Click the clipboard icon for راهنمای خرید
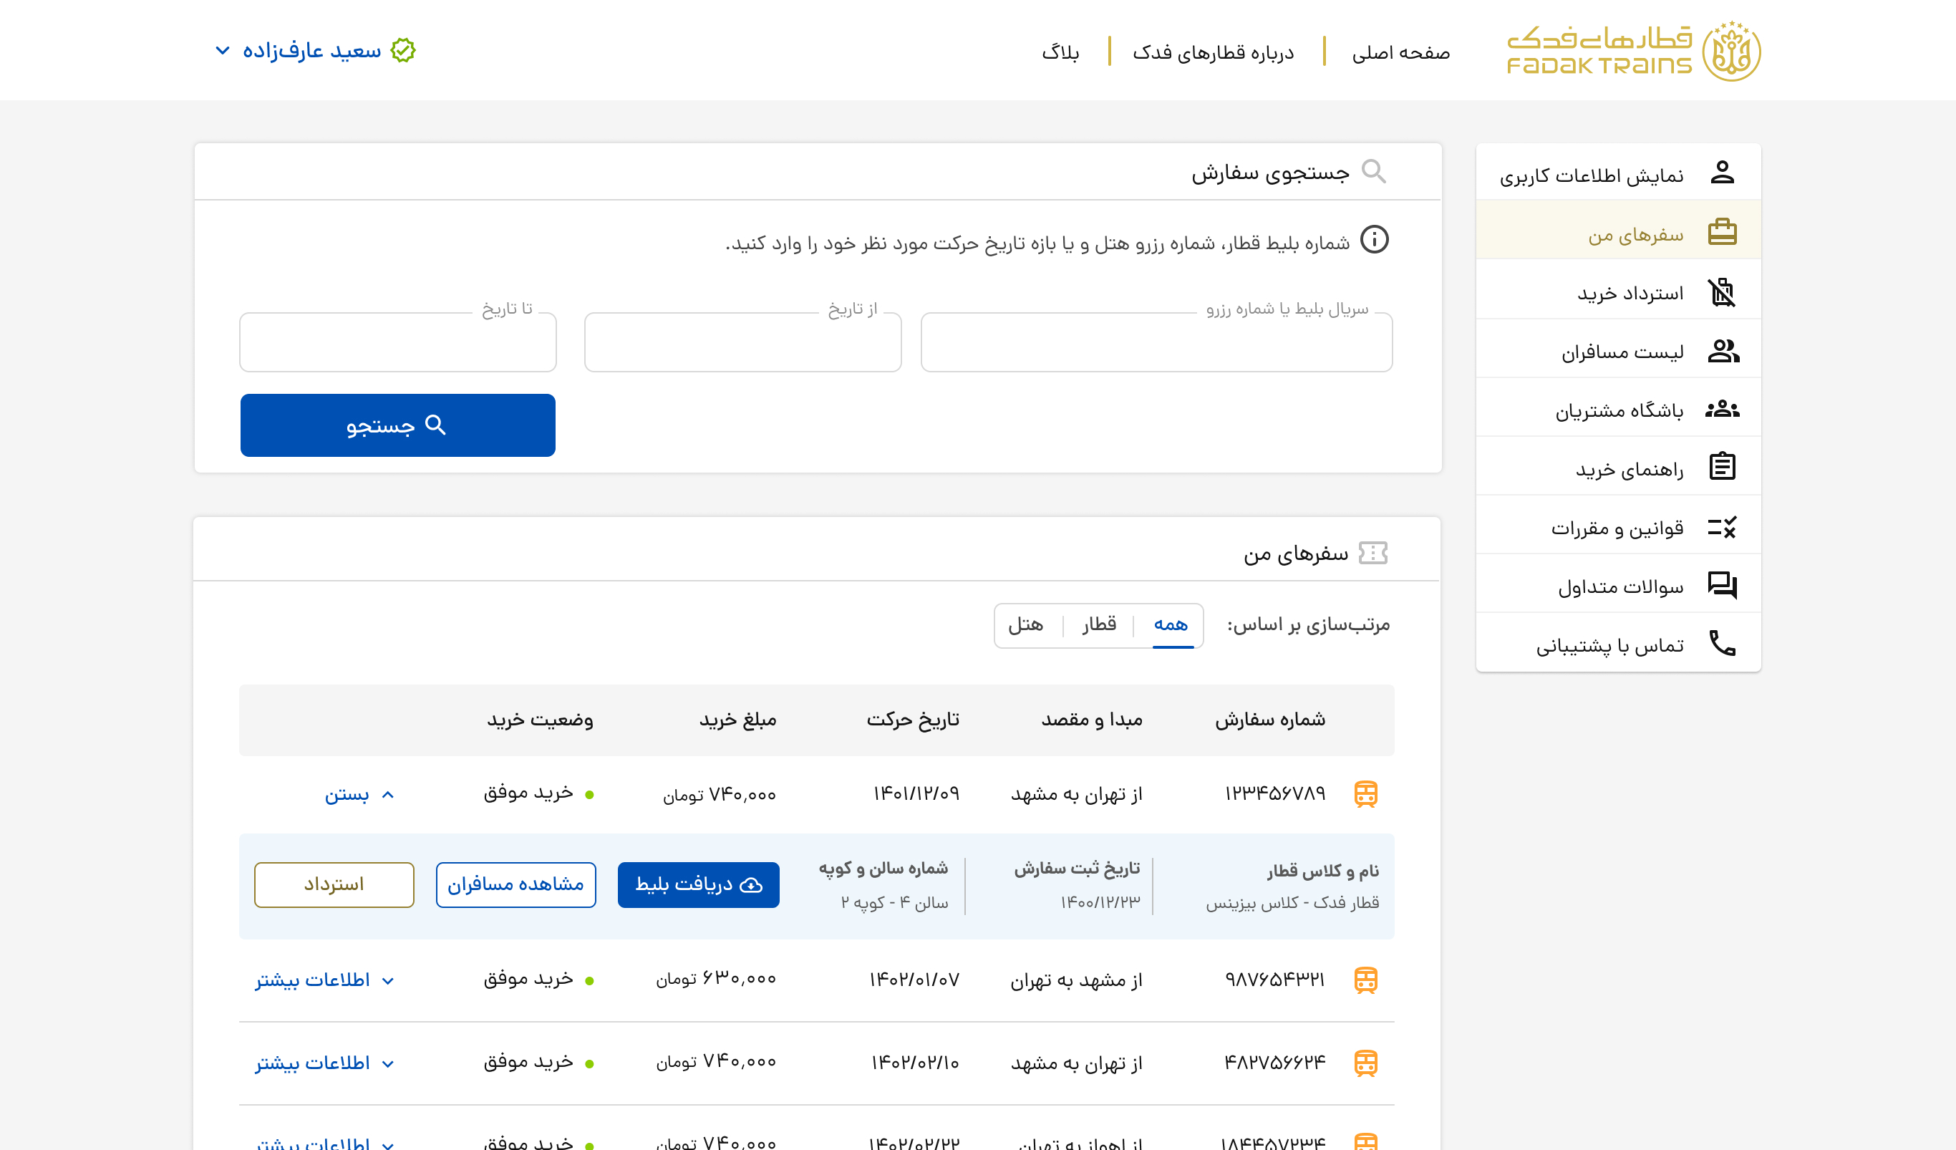 [x=1722, y=467]
